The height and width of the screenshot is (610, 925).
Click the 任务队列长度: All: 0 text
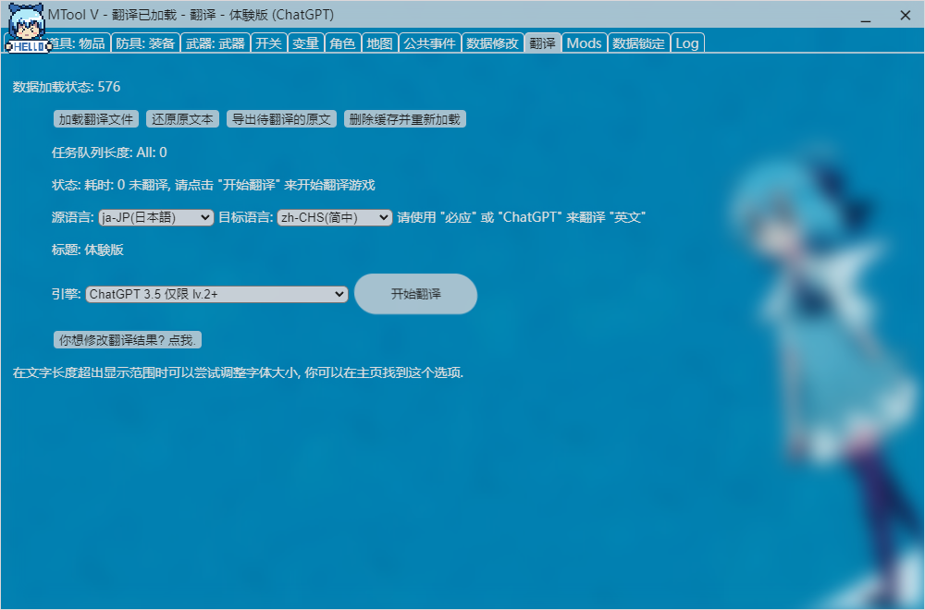[109, 152]
